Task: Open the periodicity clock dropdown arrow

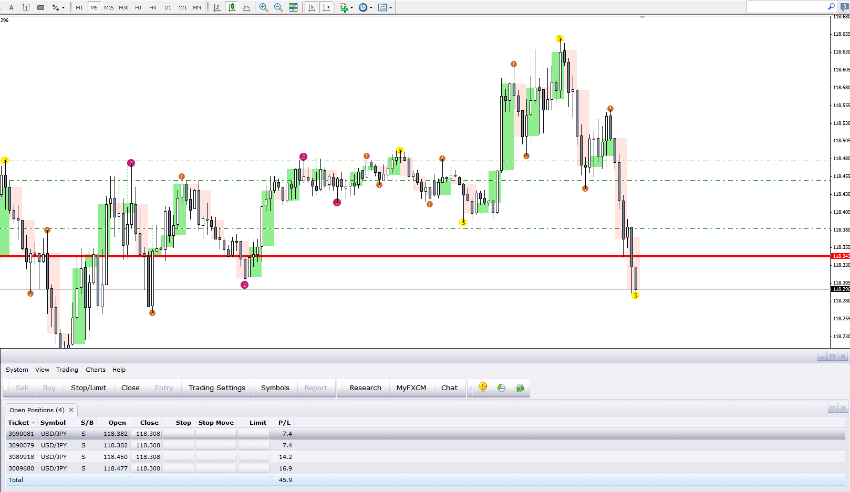Action: [371, 7]
